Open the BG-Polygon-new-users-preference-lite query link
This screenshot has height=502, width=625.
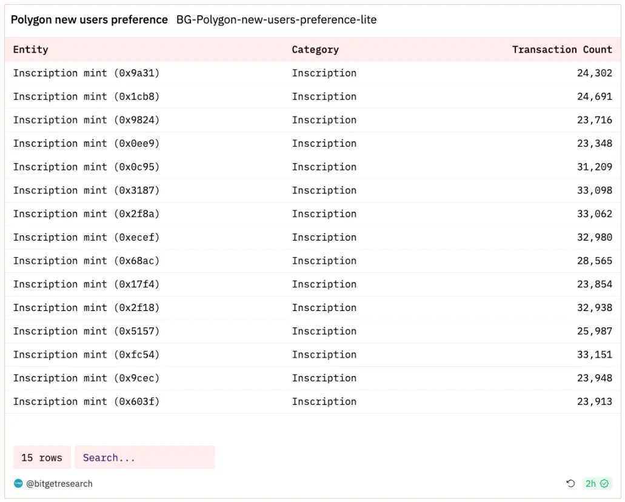point(276,20)
